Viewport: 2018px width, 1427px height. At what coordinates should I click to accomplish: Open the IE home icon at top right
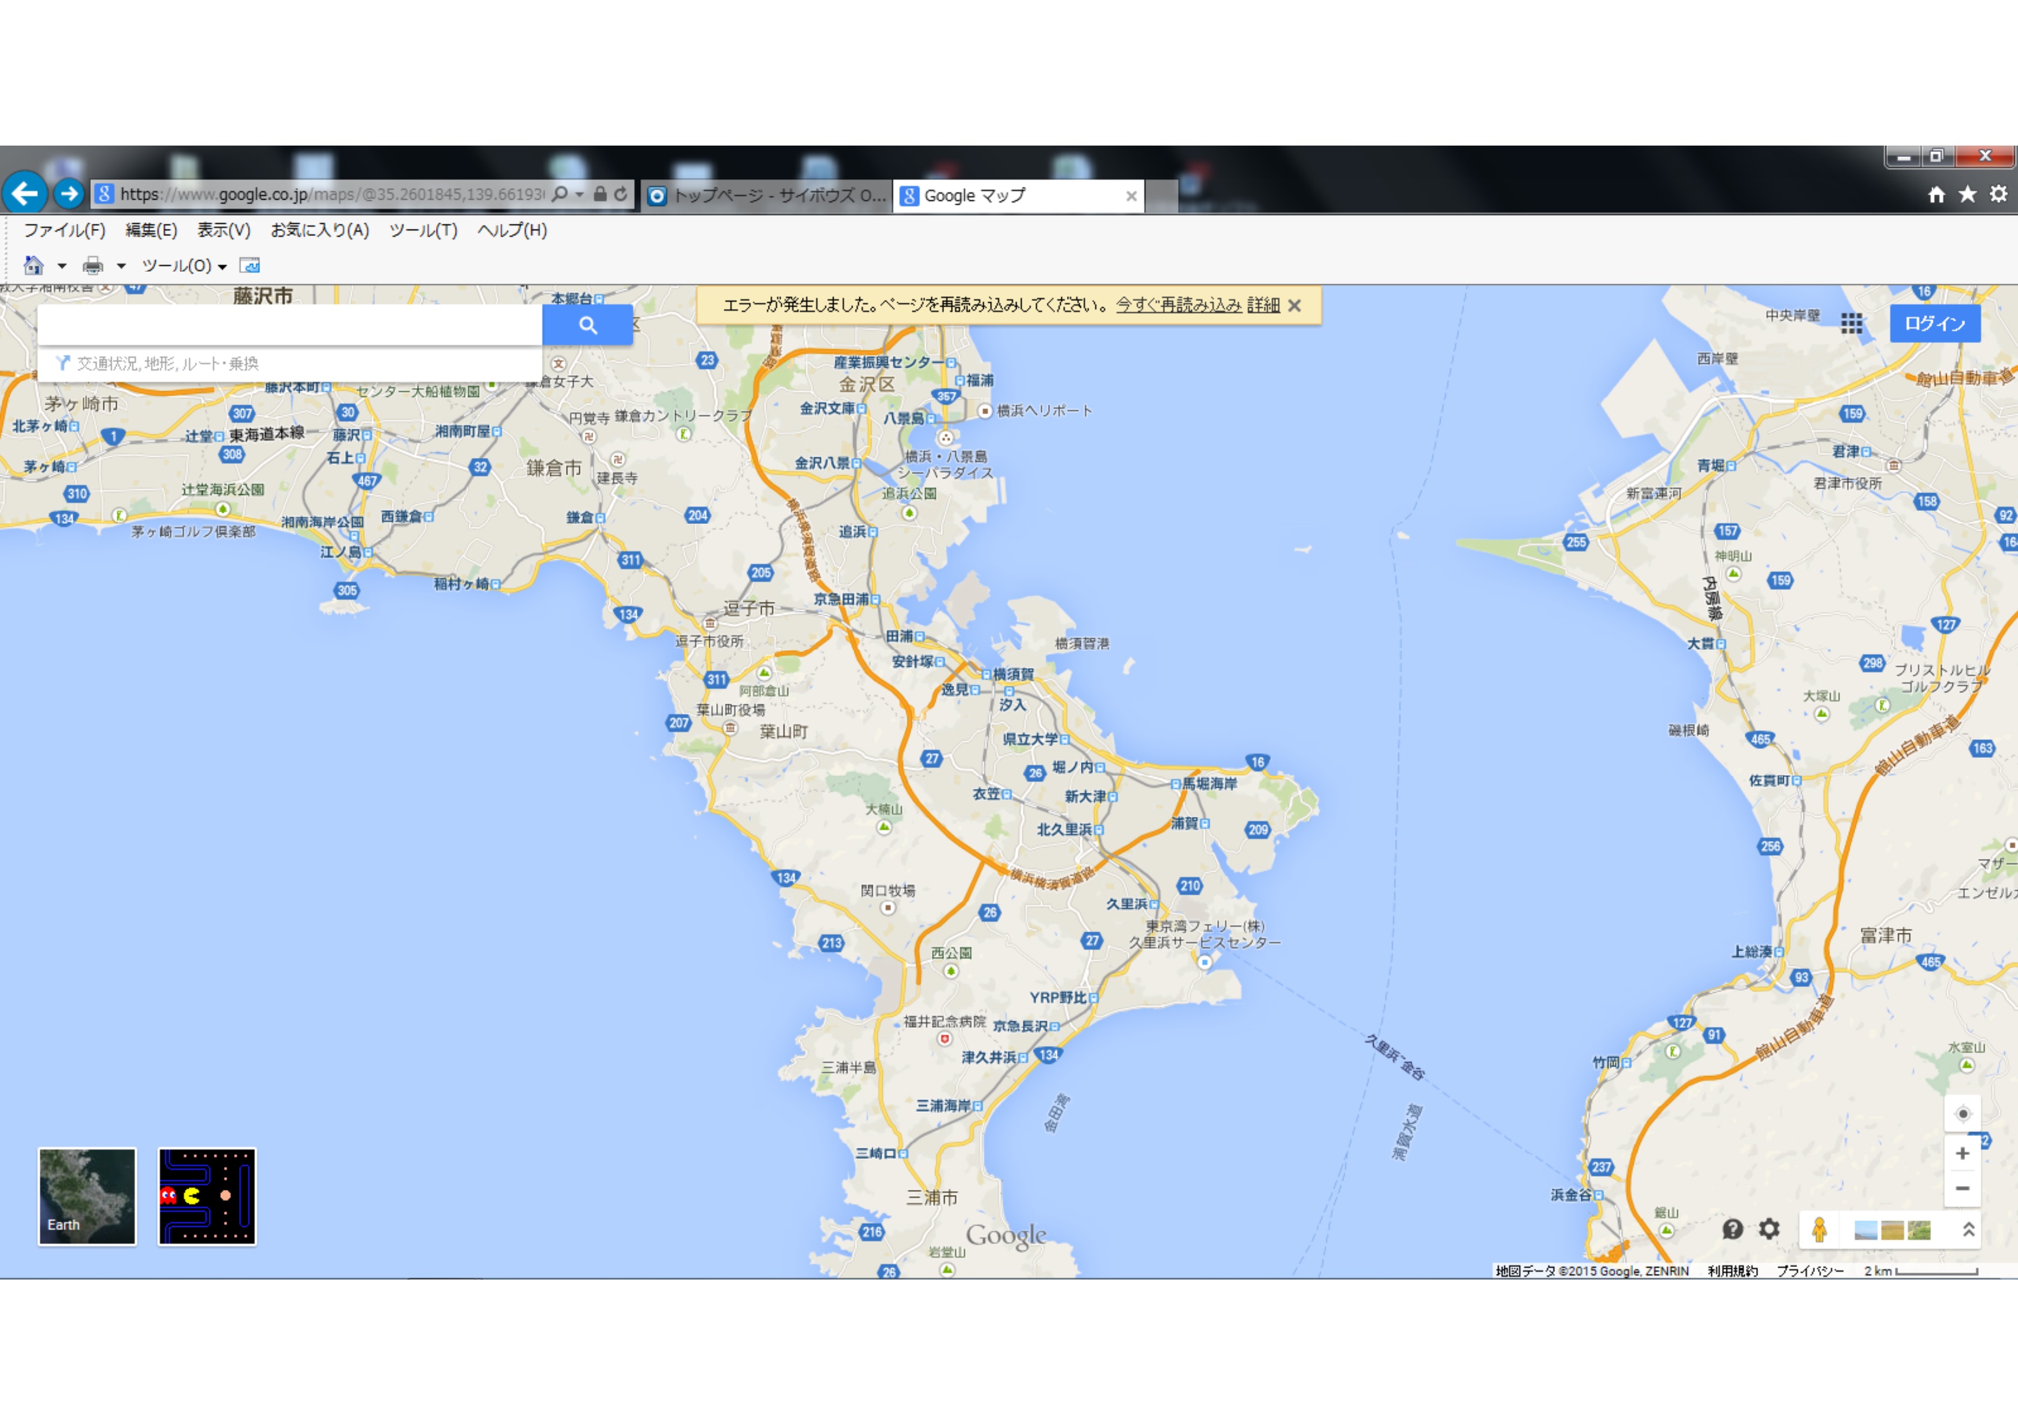tap(1936, 194)
